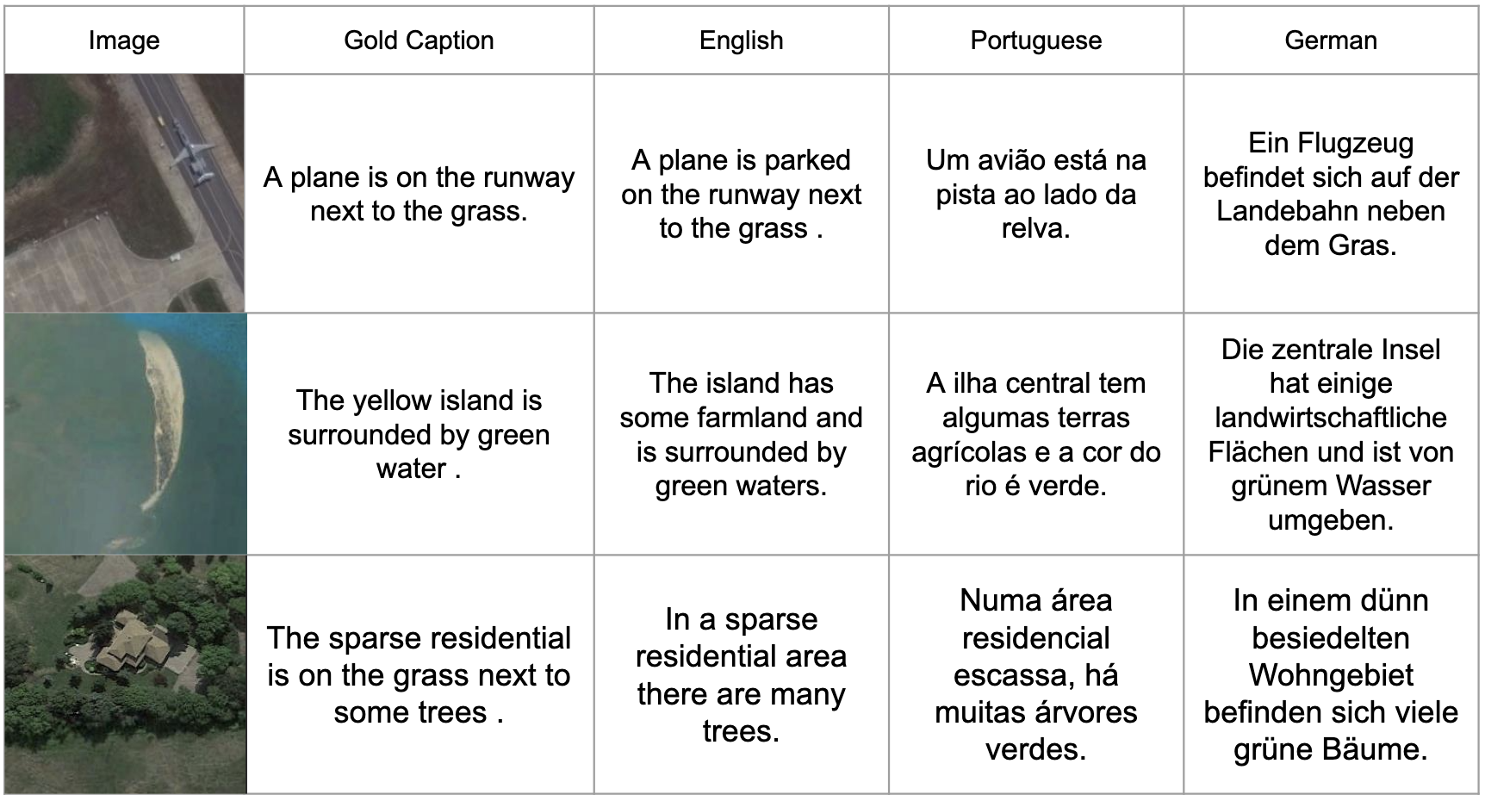Click English caption "A plane is parked"
Screen dimensions: 1485x801
[x=741, y=194]
